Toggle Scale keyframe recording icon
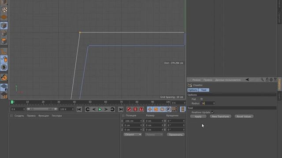Viewport: 282px width, 158px height. pos(156,109)
